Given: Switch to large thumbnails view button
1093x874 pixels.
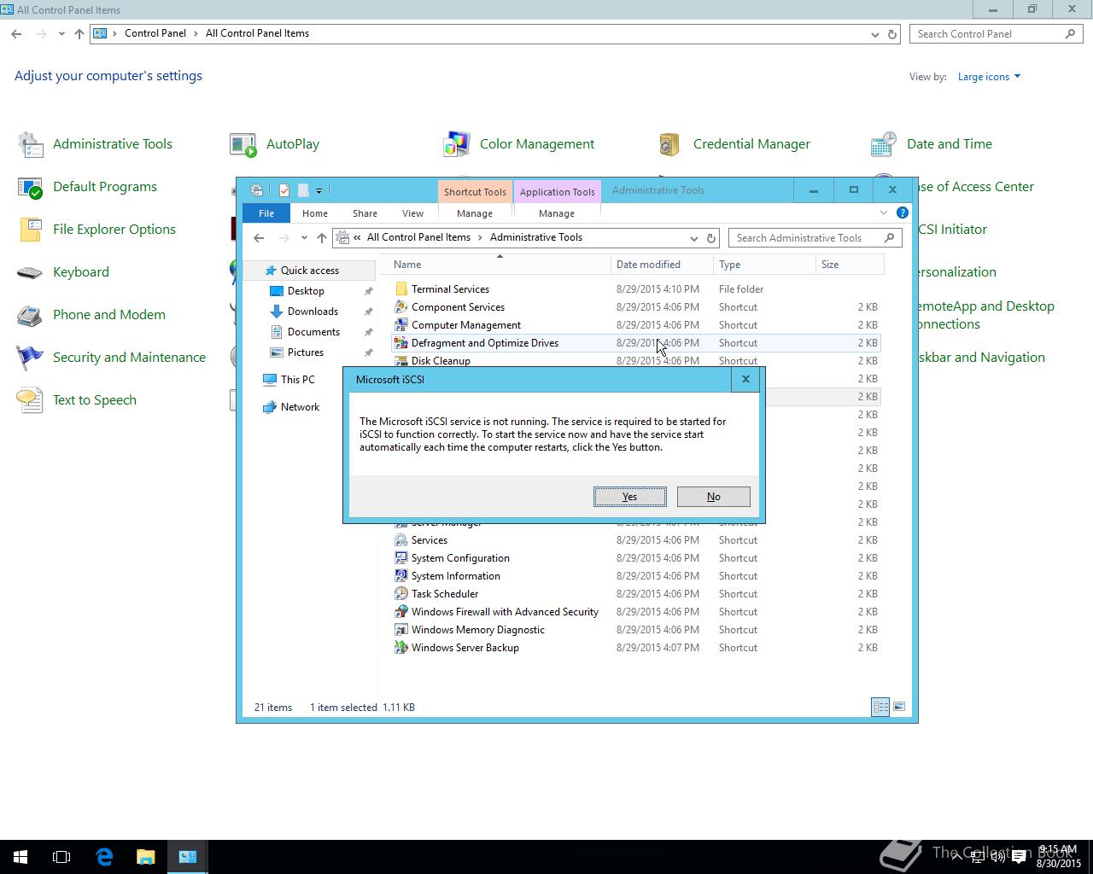Looking at the screenshot, I should coord(898,707).
